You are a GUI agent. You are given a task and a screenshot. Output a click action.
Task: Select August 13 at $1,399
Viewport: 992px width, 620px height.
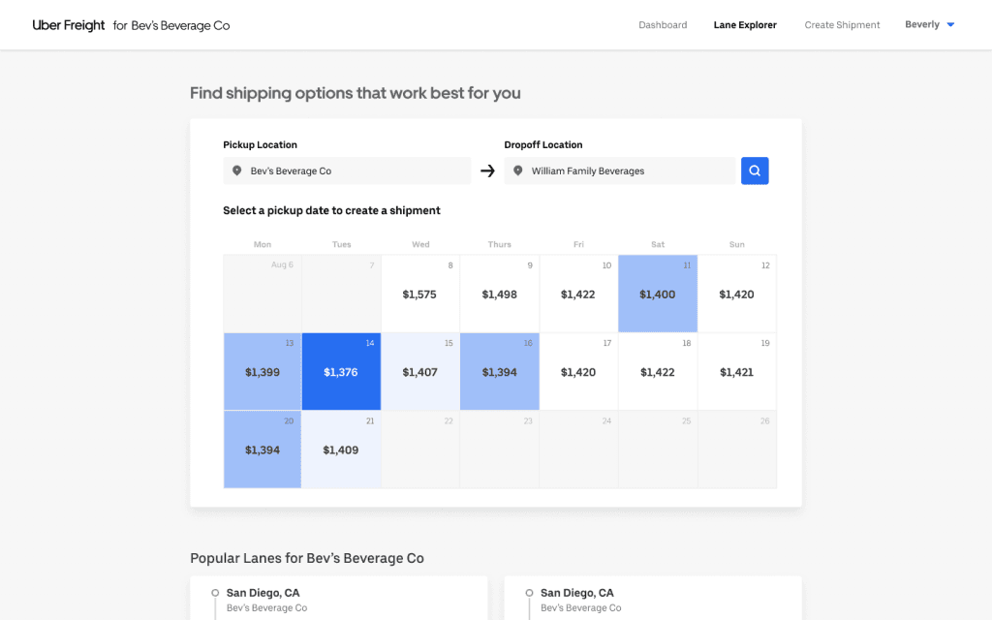click(x=263, y=372)
